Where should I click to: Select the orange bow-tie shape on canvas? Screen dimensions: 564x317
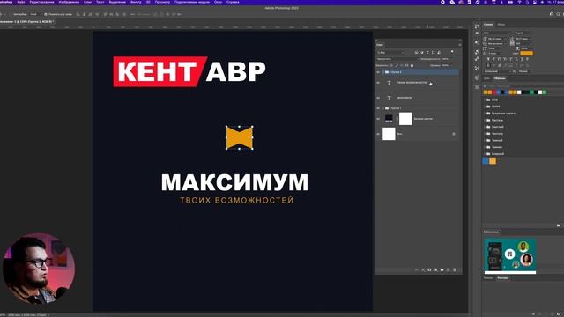coord(239,137)
